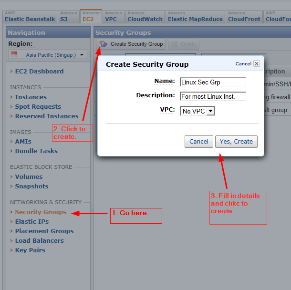The height and width of the screenshot is (290, 291).
Task: Click the Create Security Group toolbar icon
Action: point(104,44)
